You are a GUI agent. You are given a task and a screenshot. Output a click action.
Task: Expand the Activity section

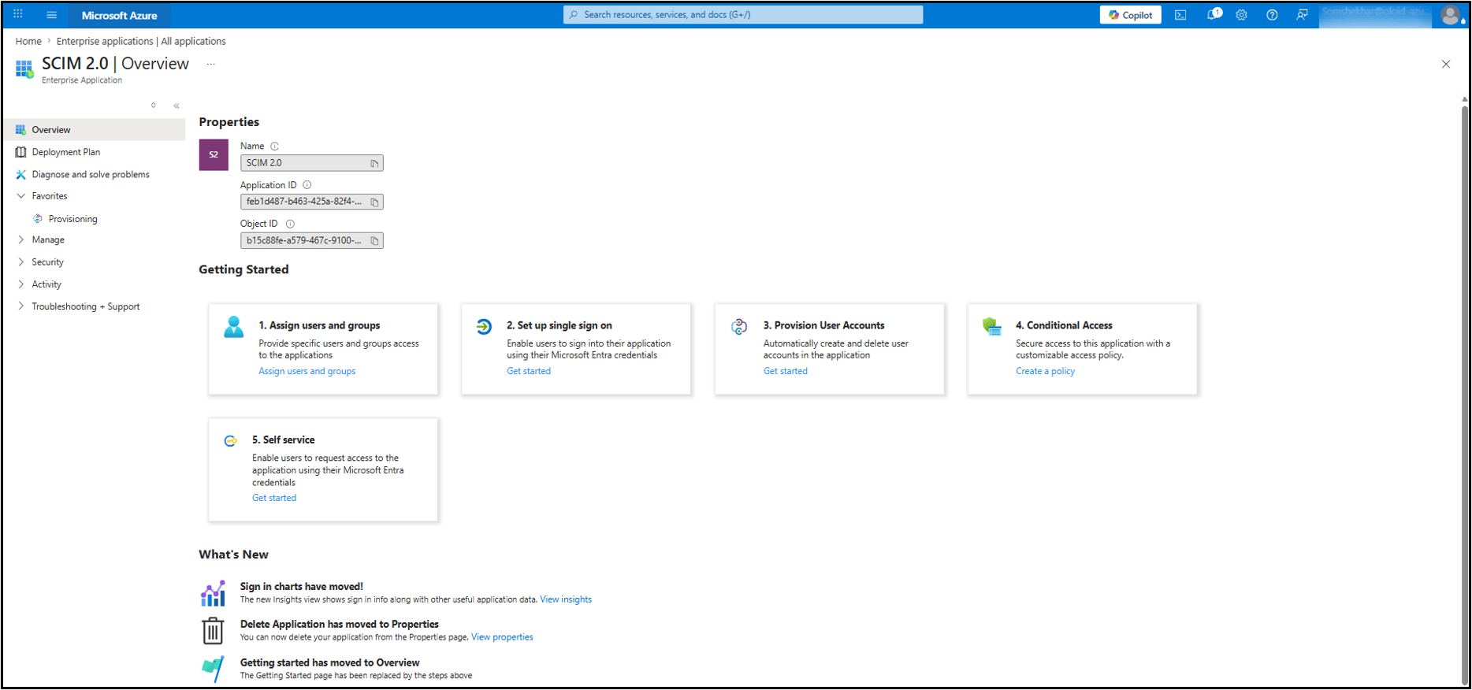click(x=21, y=284)
